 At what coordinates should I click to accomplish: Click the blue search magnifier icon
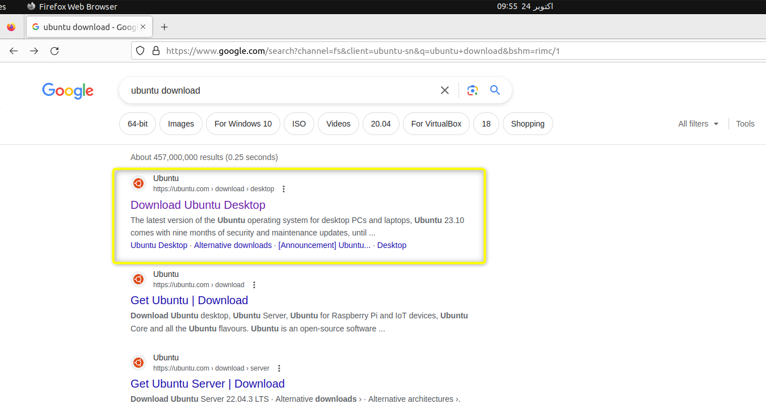coord(495,90)
